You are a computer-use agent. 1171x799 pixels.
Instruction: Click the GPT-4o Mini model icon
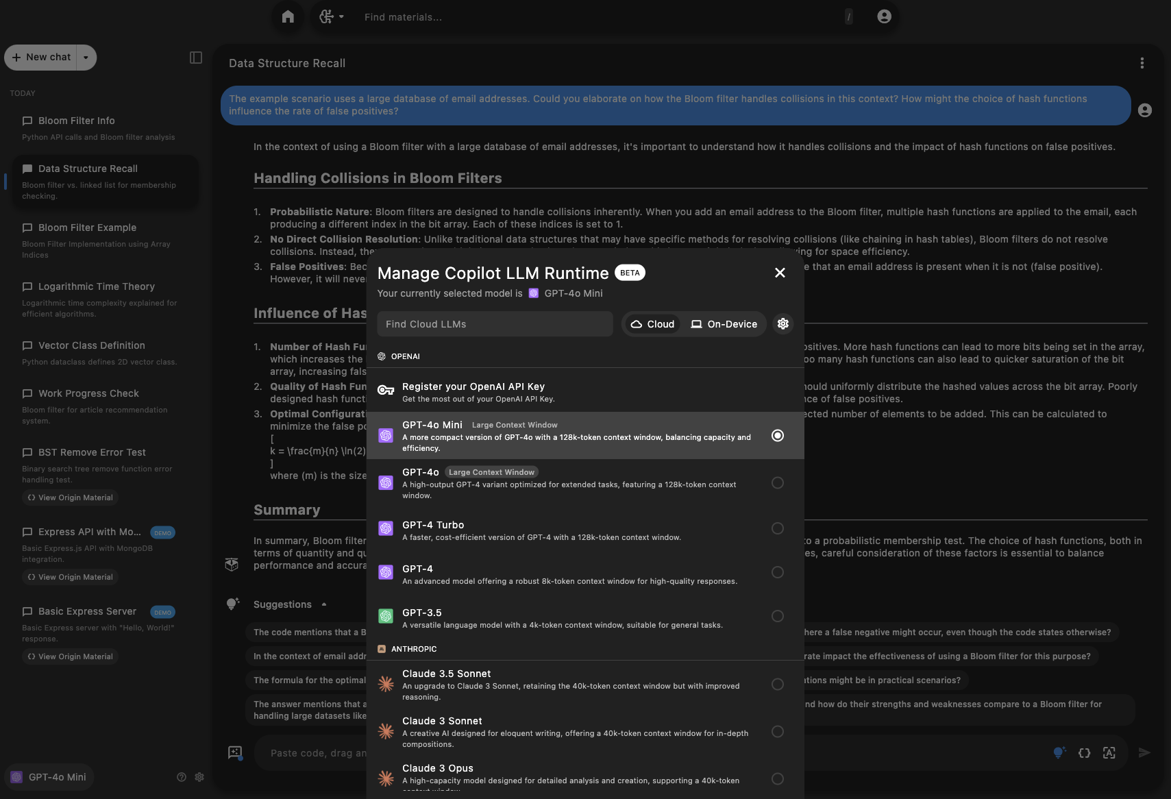pyautogui.click(x=386, y=436)
